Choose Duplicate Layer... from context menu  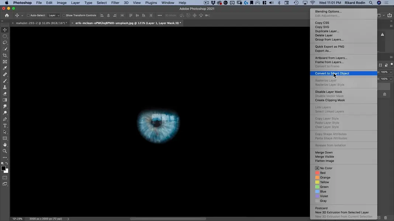click(x=327, y=31)
